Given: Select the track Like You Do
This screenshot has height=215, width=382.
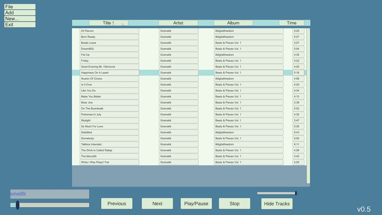Looking at the screenshot, I should [x=109, y=90].
